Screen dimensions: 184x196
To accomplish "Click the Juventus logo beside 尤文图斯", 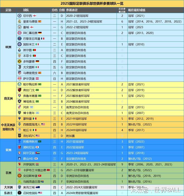I will [x=20, y=67].
